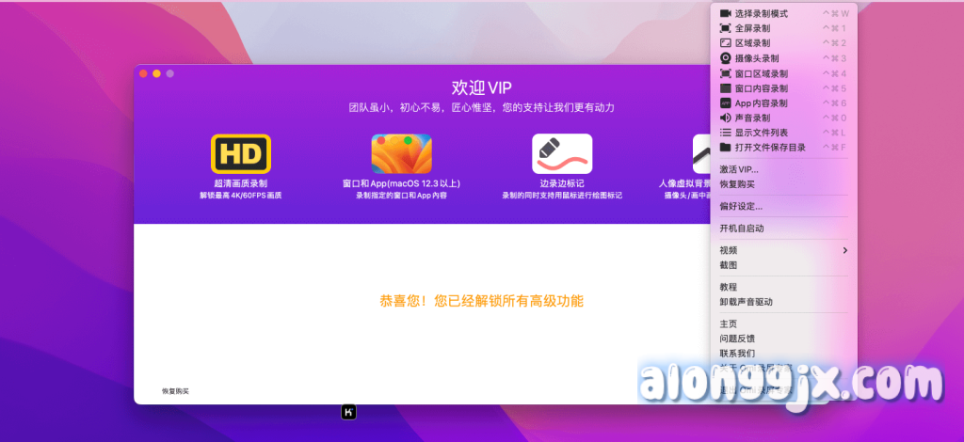Choose 激活 VIP... from the menu
This screenshot has width=964, height=442.
click(x=739, y=169)
